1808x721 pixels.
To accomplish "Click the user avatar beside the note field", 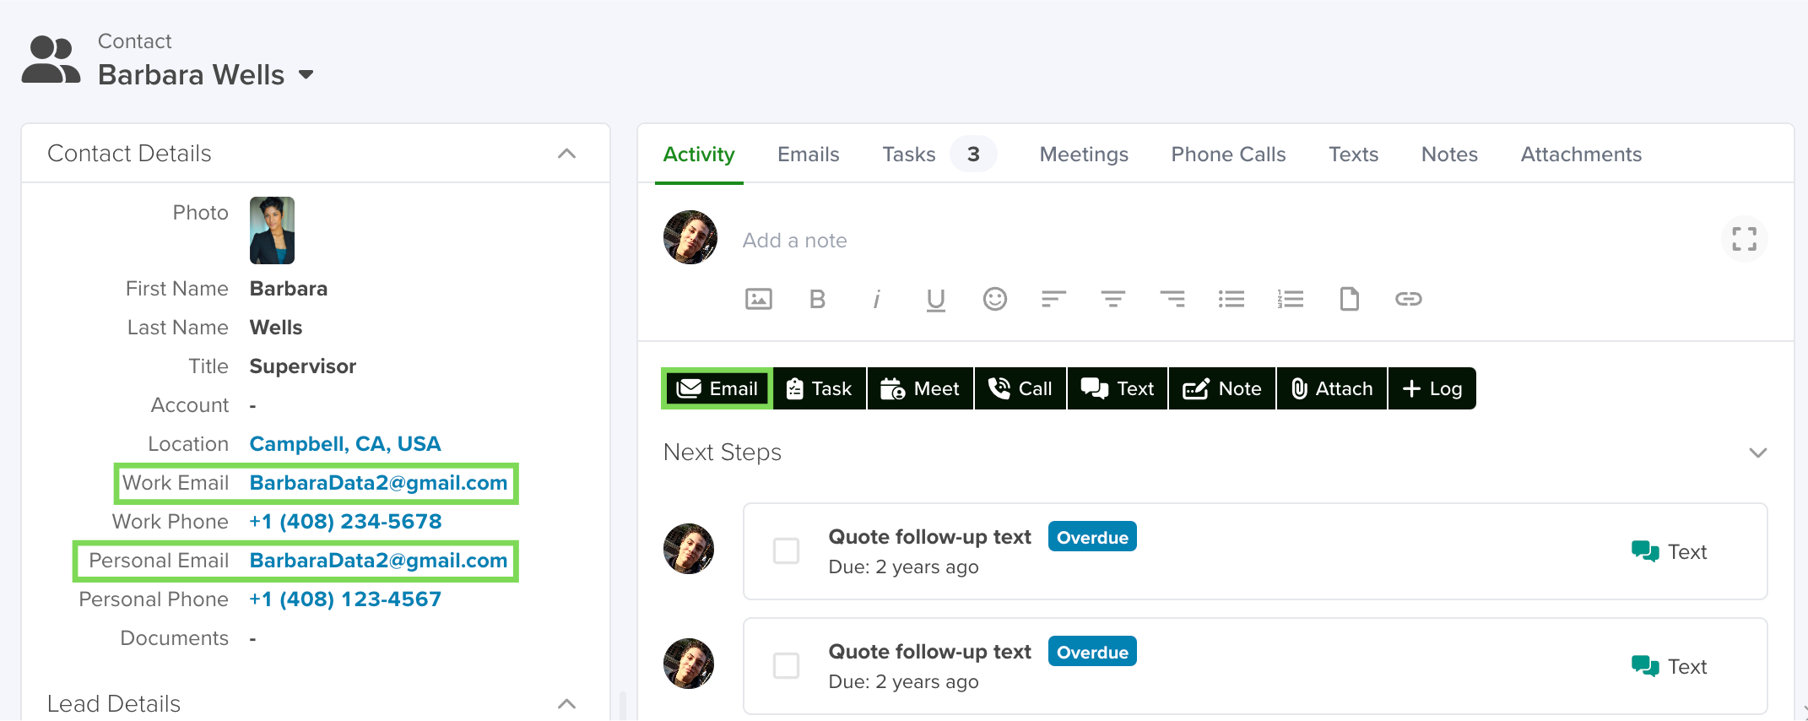I will pos(690,237).
